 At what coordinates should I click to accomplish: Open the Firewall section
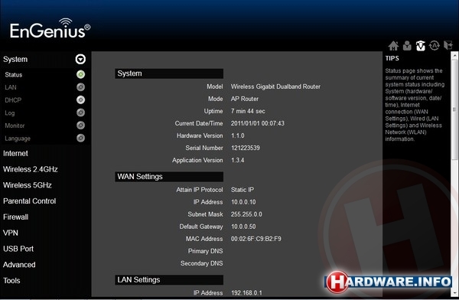coord(16,217)
